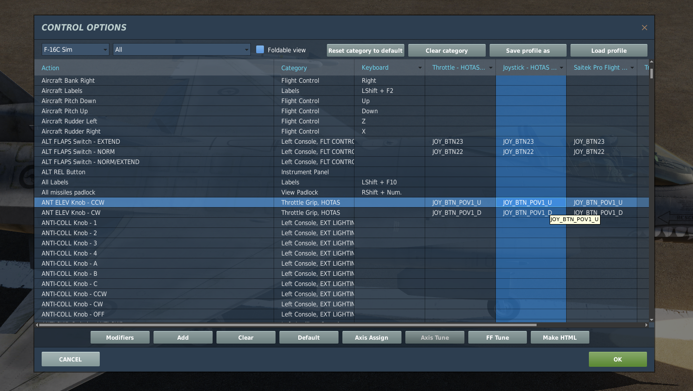Click View Padlock category cell
Image resolution: width=693 pixels, height=391 pixels.
coord(314,192)
